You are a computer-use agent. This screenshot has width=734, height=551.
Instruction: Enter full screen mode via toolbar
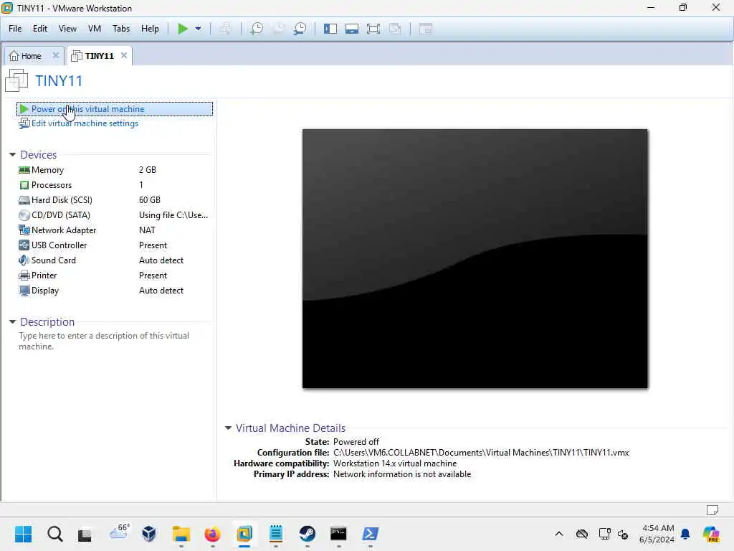373,29
